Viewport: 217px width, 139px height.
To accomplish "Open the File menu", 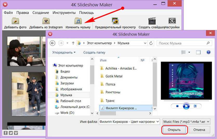I will pyautogui.click(x=8, y=12).
